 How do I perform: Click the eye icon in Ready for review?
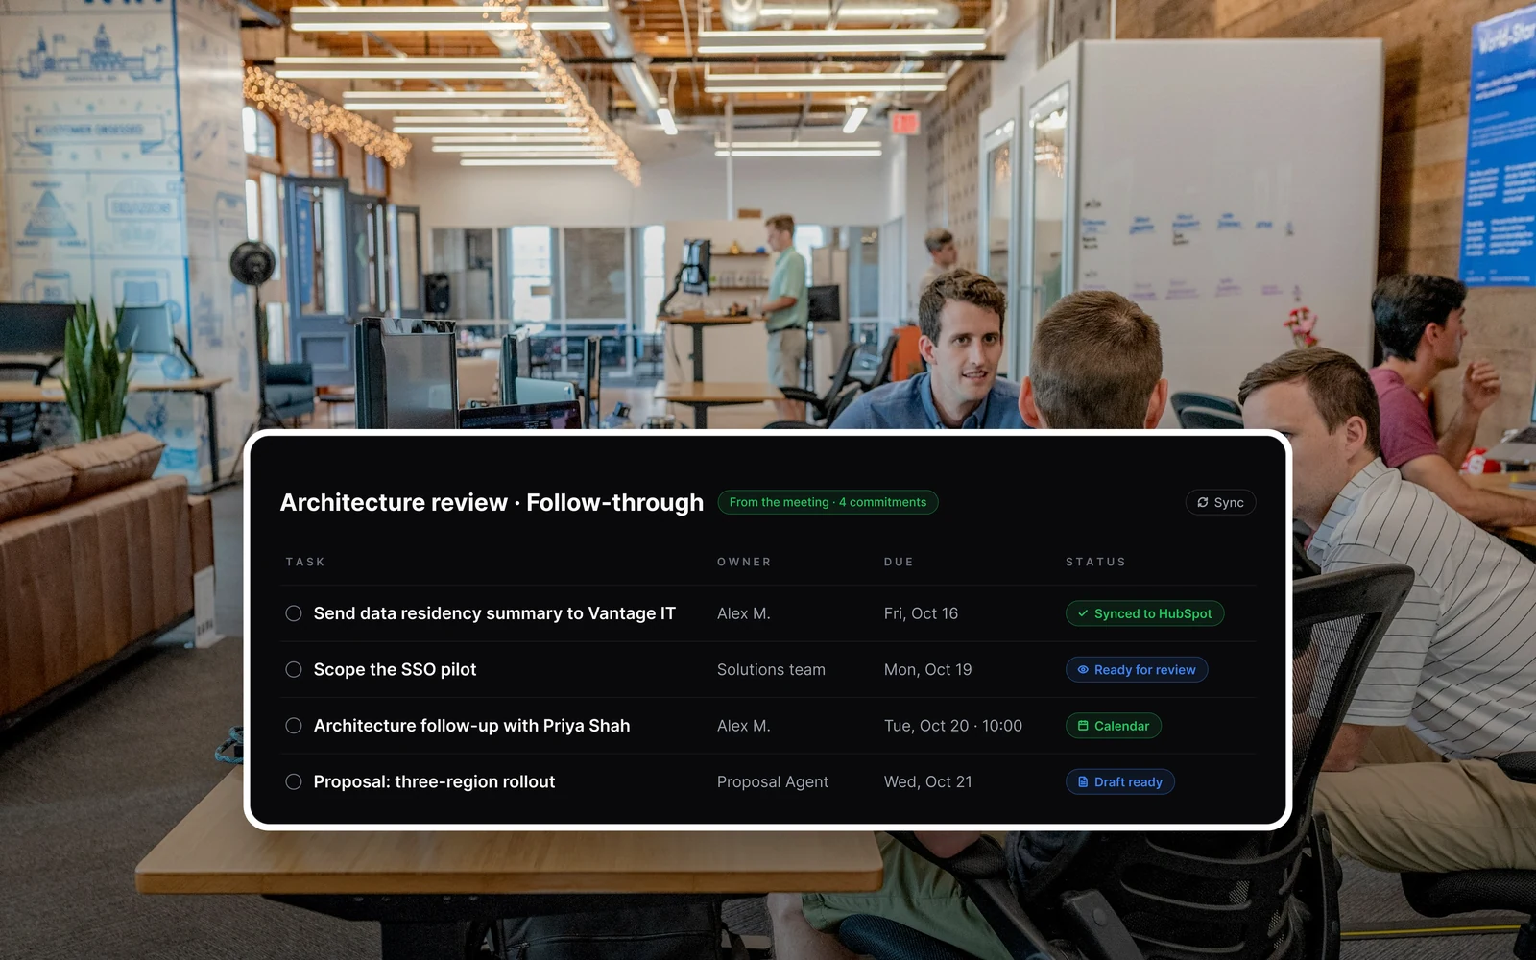coord(1083,669)
